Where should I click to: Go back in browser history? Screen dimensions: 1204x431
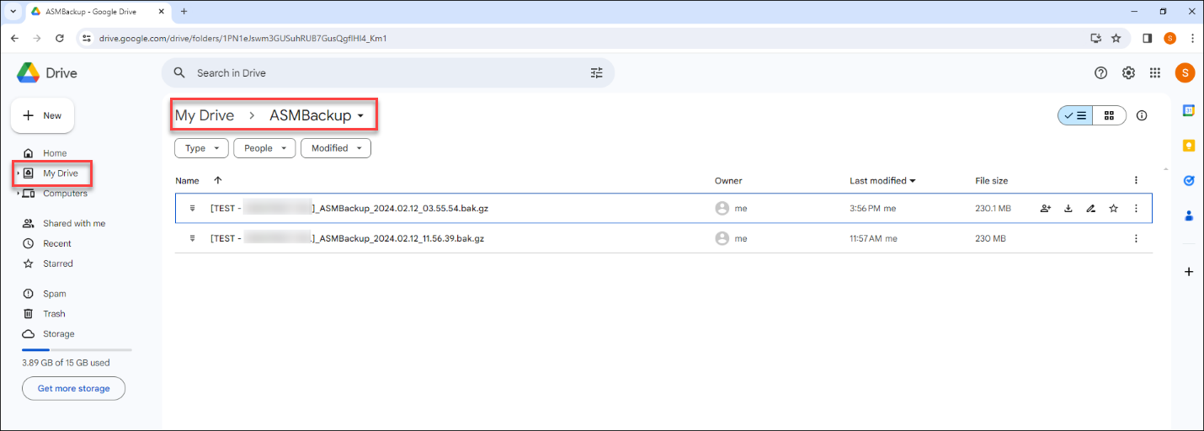click(x=14, y=38)
